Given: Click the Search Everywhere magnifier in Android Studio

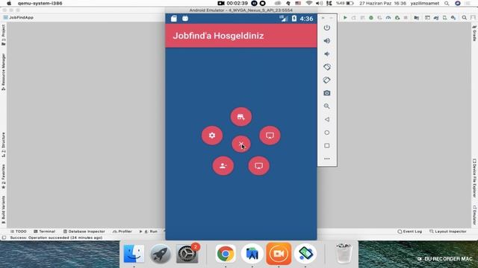Looking at the screenshot, I should [465, 18].
